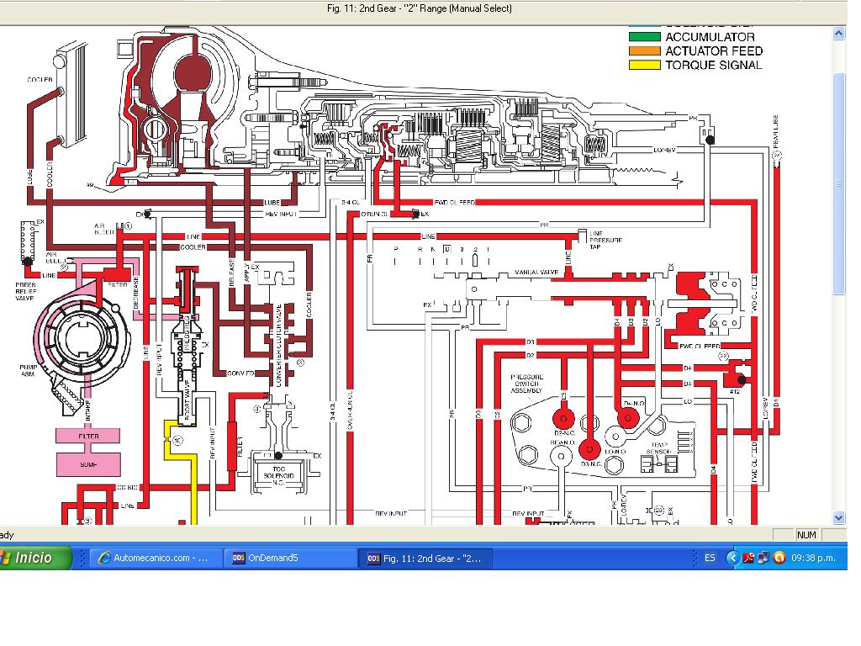Click the taskbar clock showing 09:38 p.m.
The height and width of the screenshot is (646, 861).
pos(813,558)
